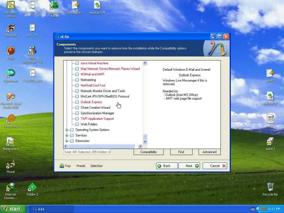Select the TAPI Application Support row
This screenshot has height=213, width=284.
(97, 119)
